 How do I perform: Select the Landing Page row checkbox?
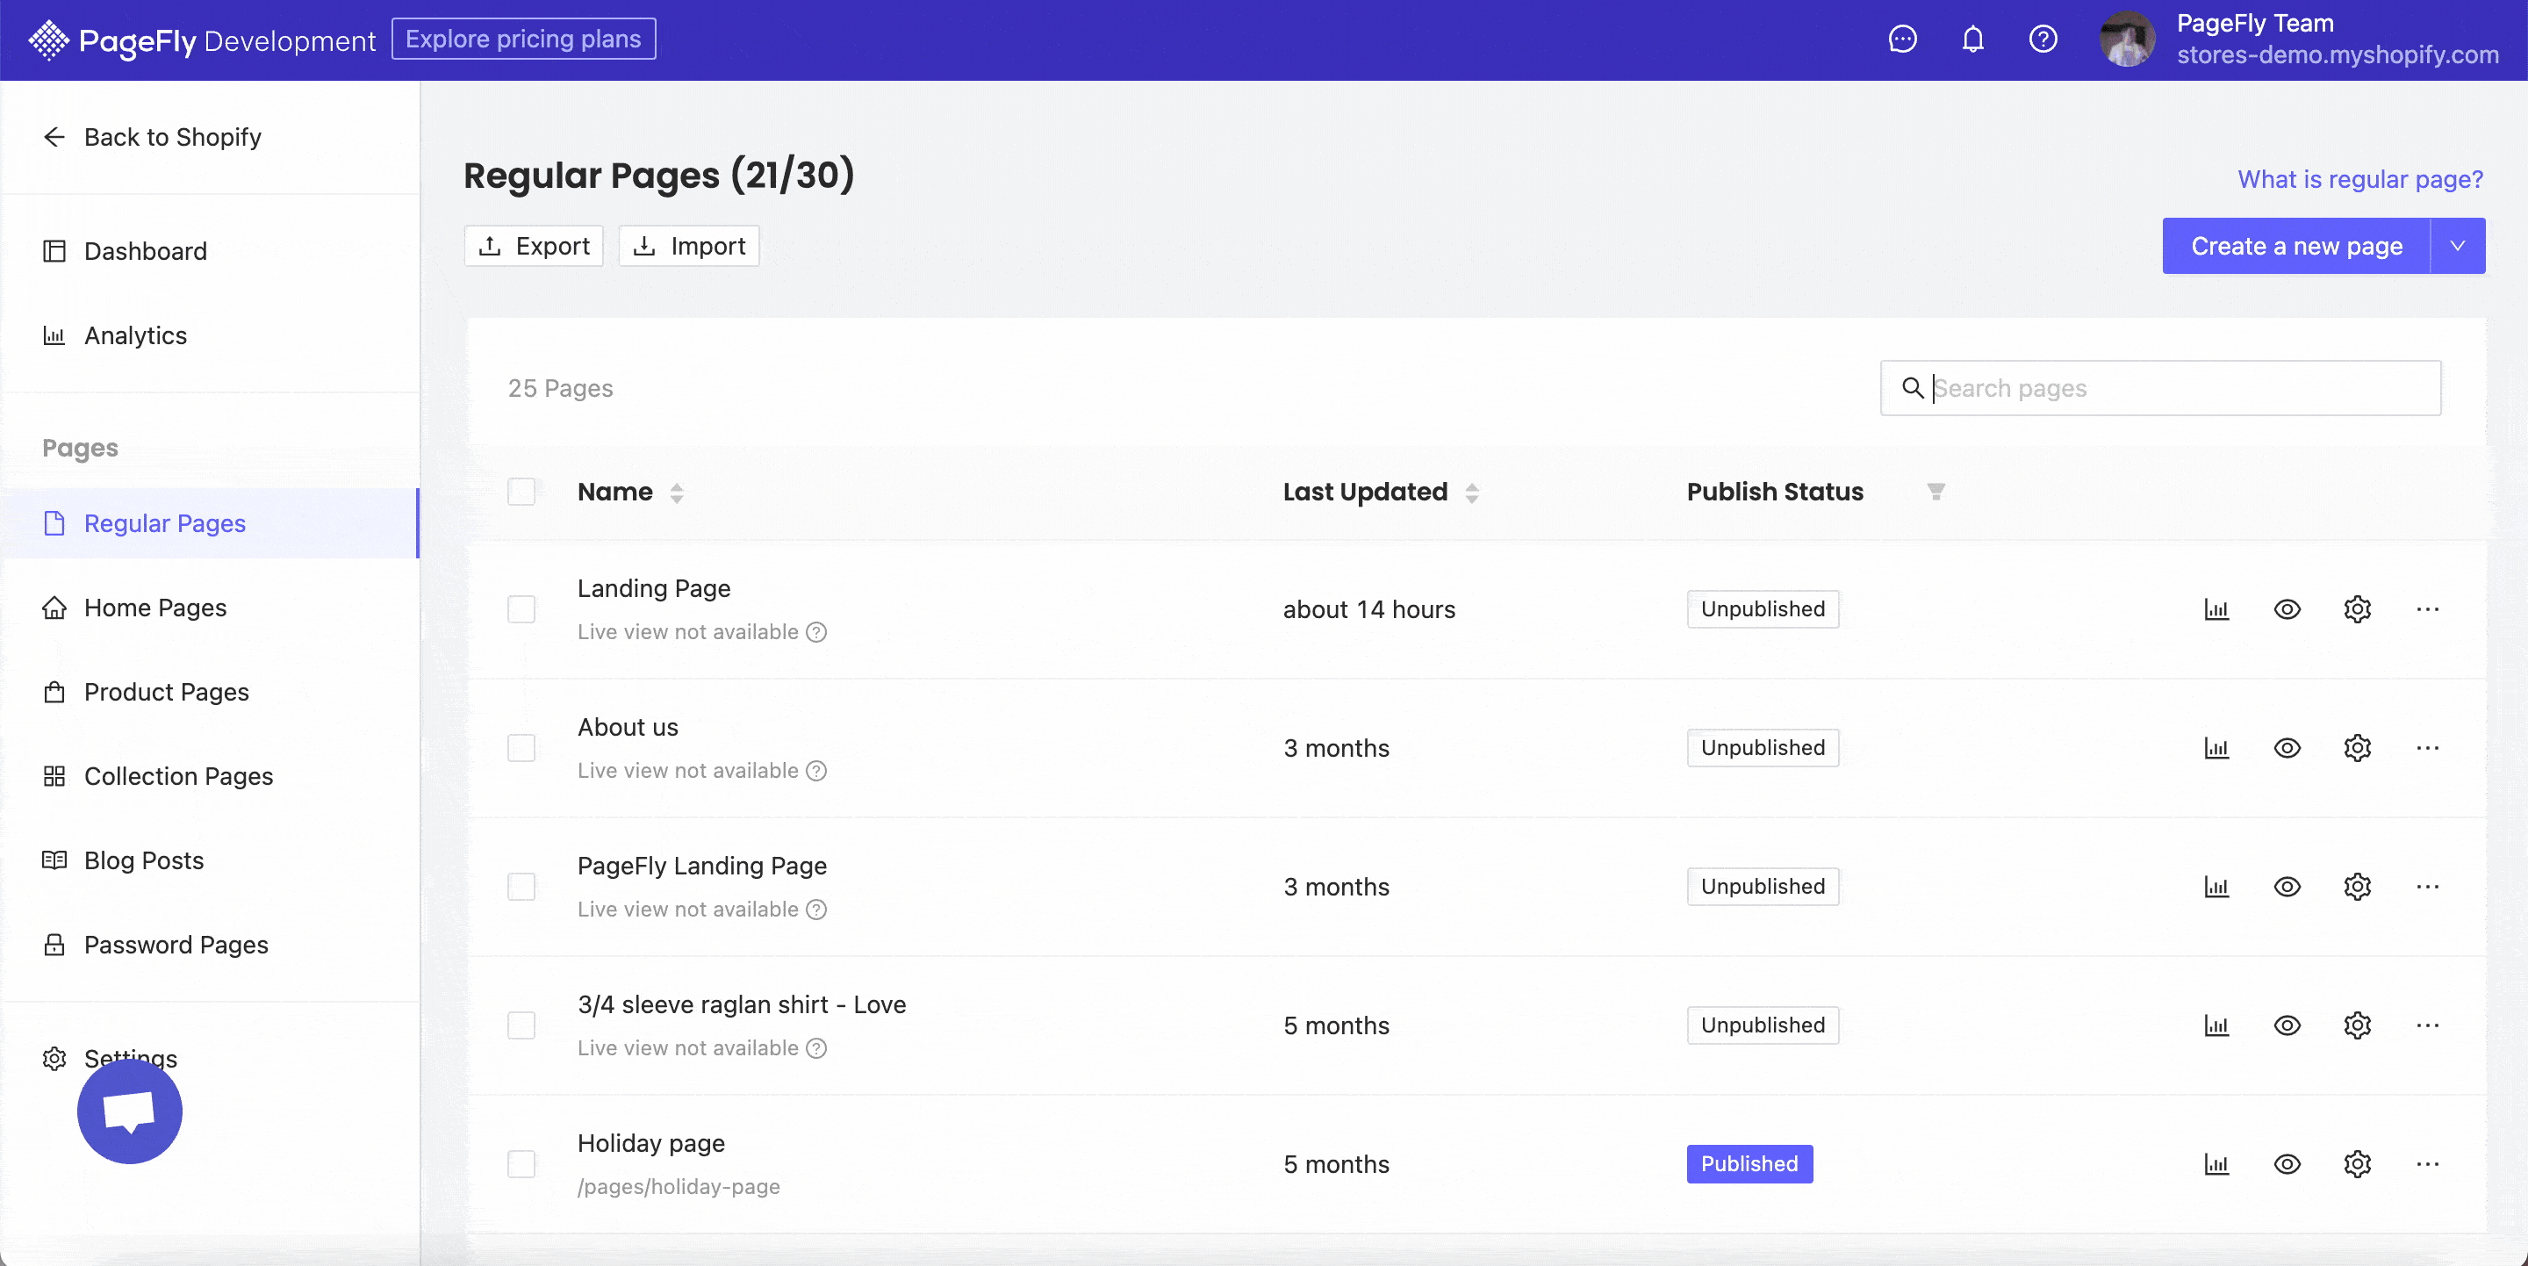pos(521,609)
